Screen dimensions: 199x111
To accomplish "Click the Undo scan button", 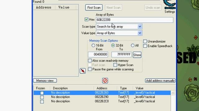I will coord(153,7).
